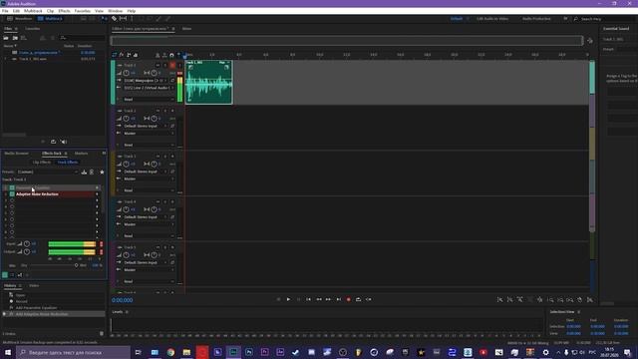Open Track 4 Master output dropdown

149,224
